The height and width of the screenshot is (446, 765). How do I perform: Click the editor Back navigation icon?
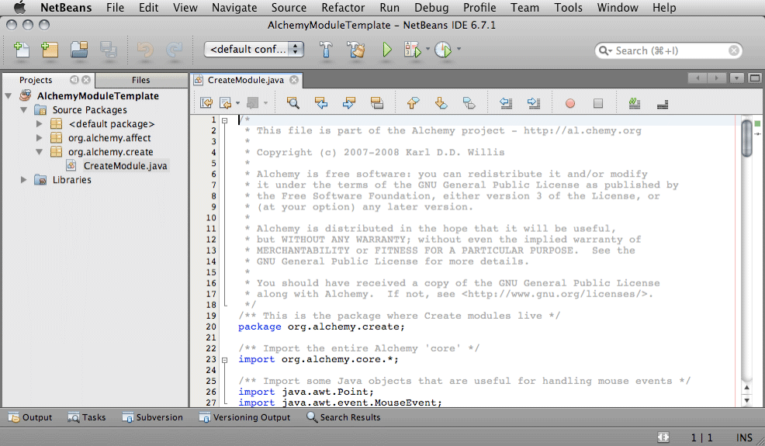(x=226, y=103)
